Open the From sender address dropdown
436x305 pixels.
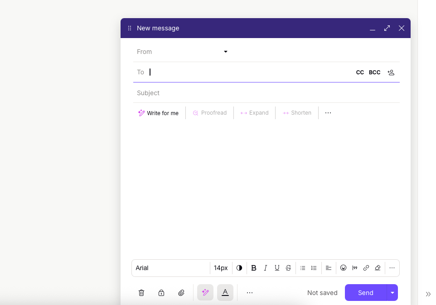click(x=226, y=52)
